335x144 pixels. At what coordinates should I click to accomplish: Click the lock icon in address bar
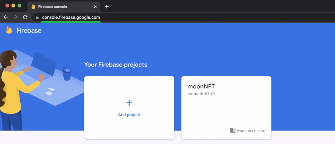click(37, 18)
